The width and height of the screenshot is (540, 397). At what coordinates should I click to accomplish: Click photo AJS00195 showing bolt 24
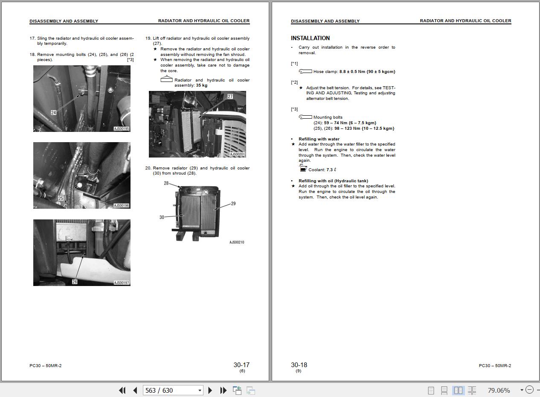82,99
